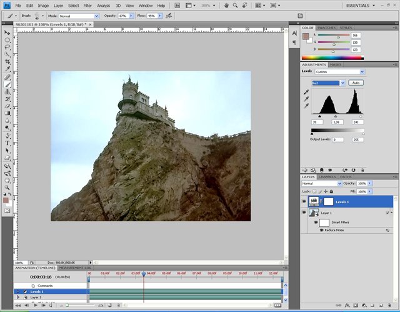Expand Layer 1 track in the timeline

[x=18, y=297]
